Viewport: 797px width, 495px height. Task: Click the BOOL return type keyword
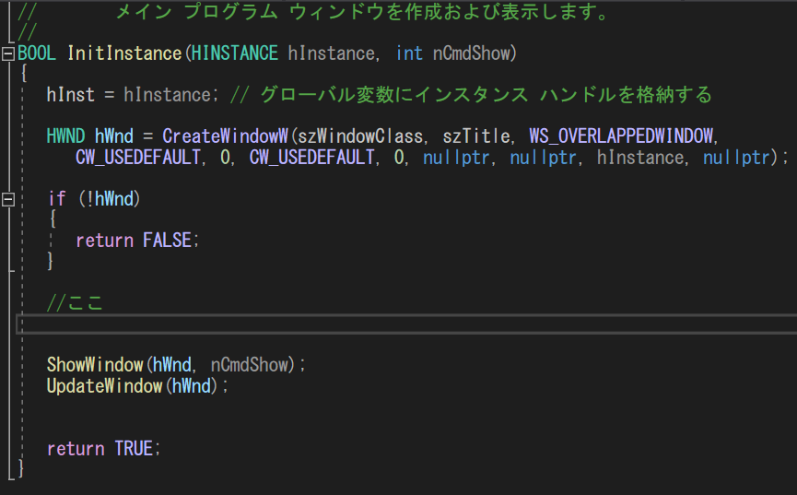37,53
